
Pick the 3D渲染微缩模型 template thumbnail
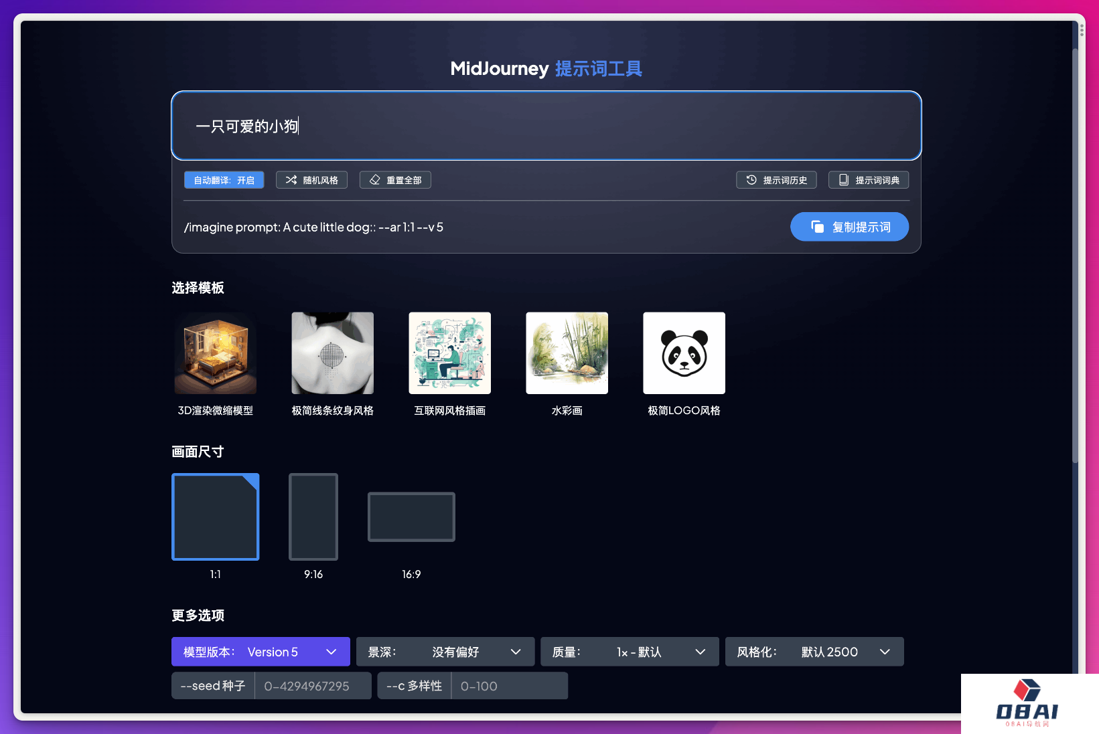tap(215, 353)
